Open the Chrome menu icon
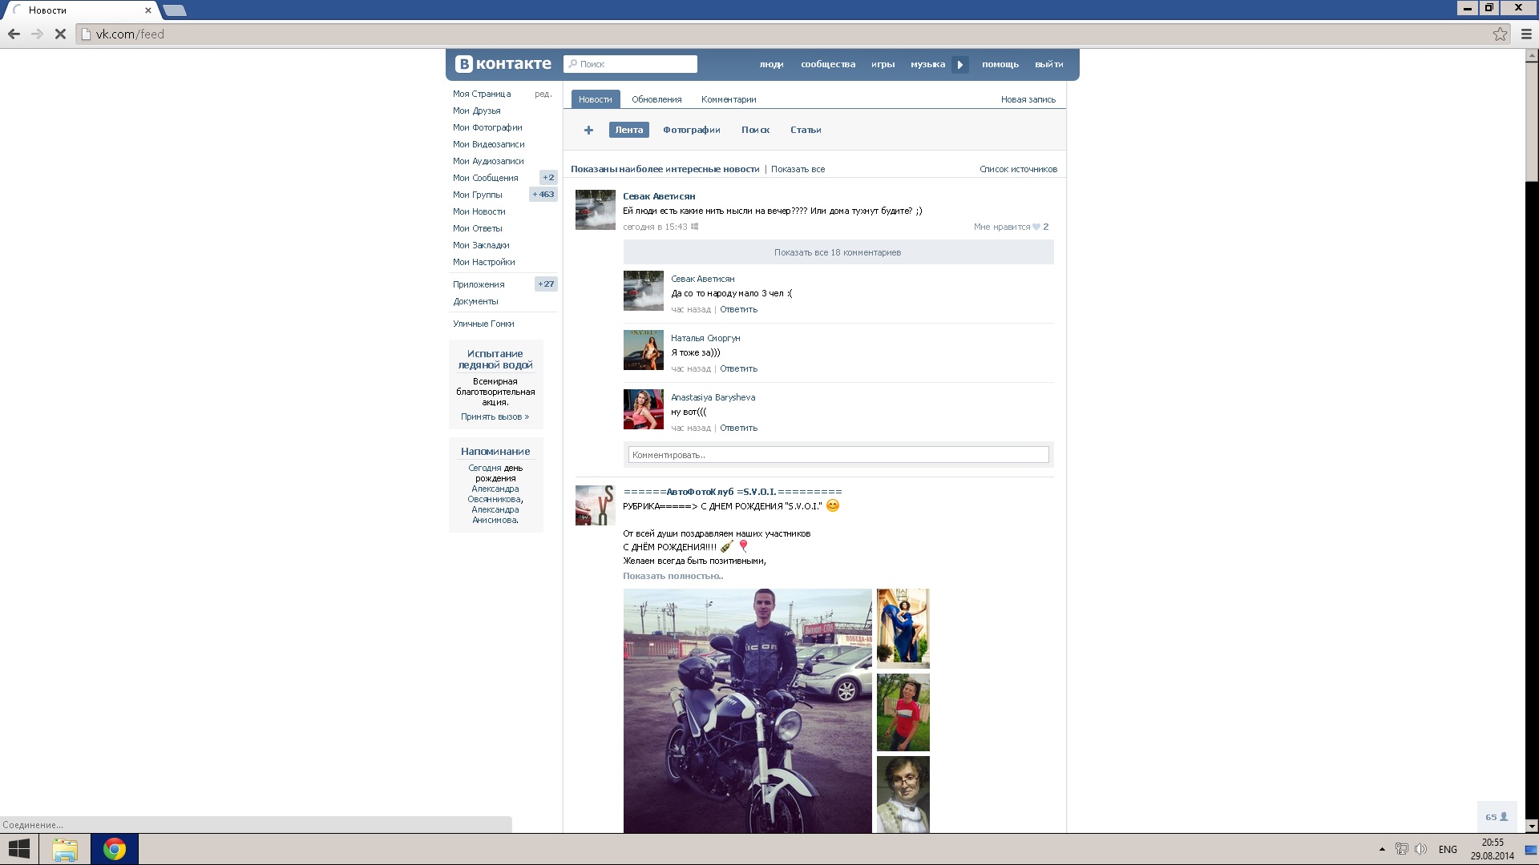Viewport: 1539px width, 865px height. point(1526,34)
